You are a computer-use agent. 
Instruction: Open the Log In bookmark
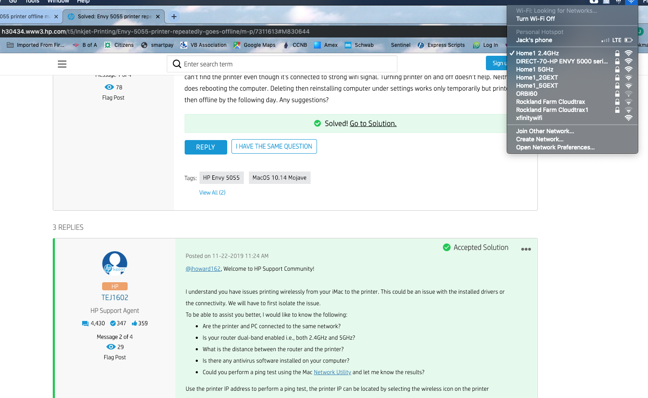(485, 45)
